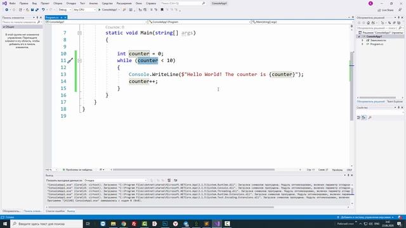Click the clear output icon
The width and height of the screenshot is (406, 228).
point(169,180)
